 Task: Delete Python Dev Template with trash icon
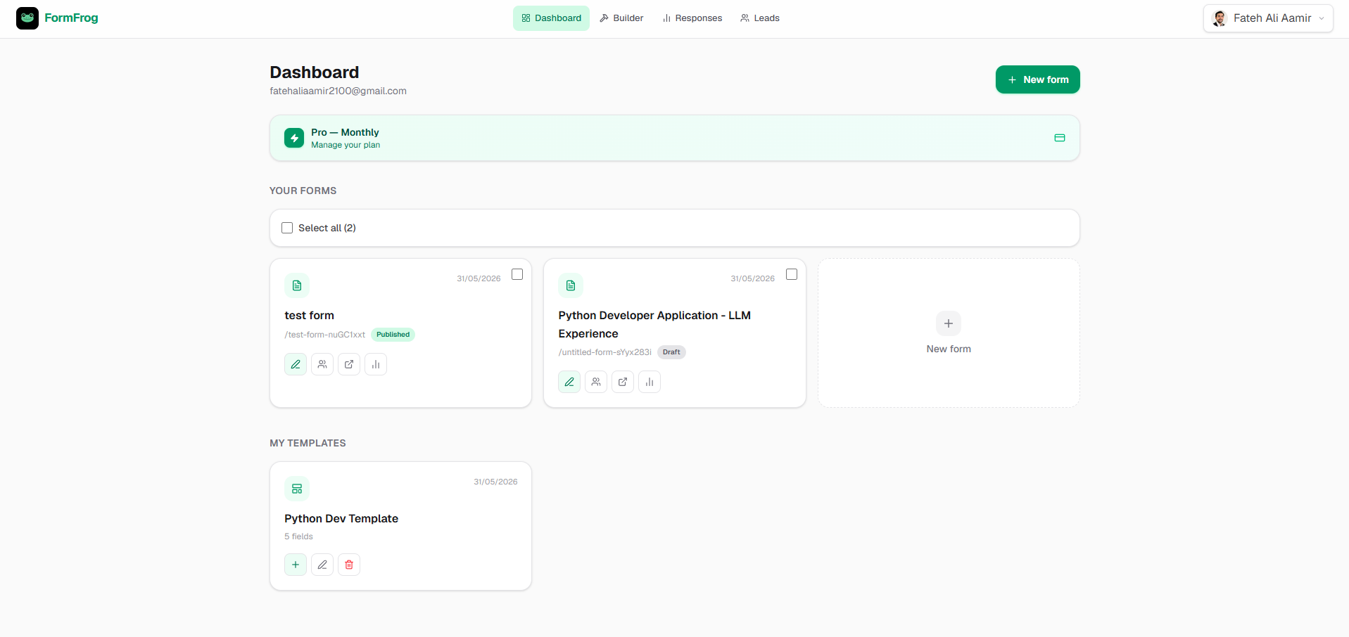click(x=349, y=565)
